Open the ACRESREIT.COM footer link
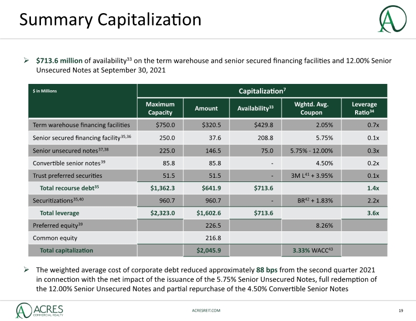The width and height of the screenshot is (416, 321). point(206,311)
